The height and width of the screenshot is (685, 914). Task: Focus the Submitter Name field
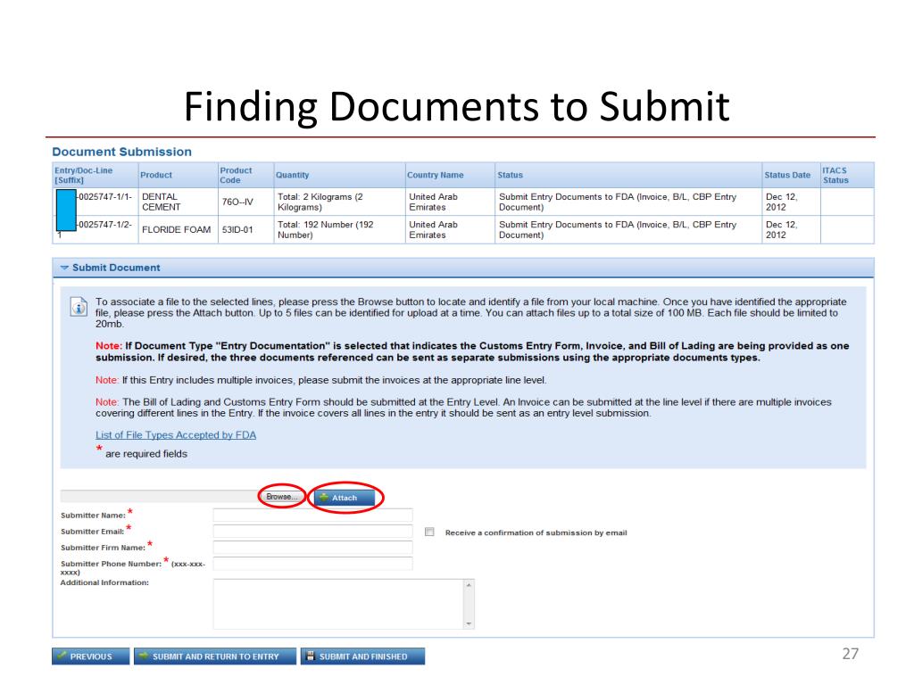pos(313,515)
